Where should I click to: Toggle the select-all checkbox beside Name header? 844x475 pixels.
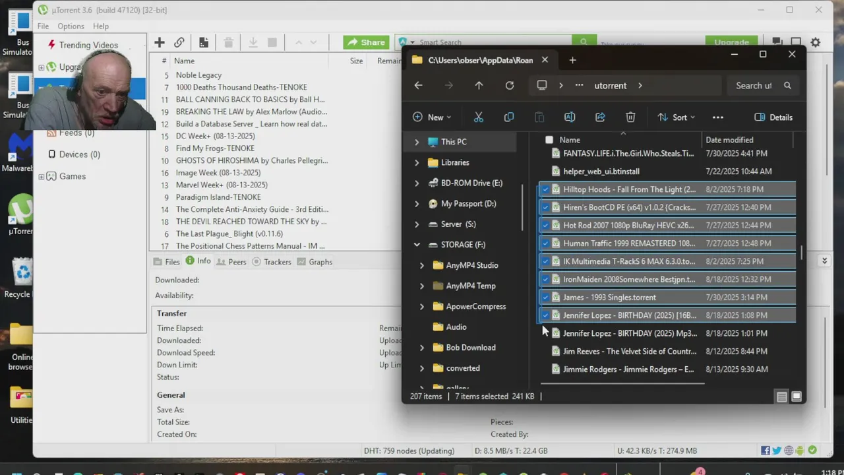click(x=549, y=140)
